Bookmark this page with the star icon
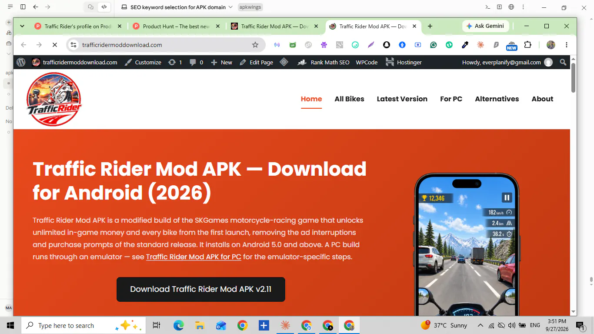The width and height of the screenshot is (594, 334). [255, 45]
